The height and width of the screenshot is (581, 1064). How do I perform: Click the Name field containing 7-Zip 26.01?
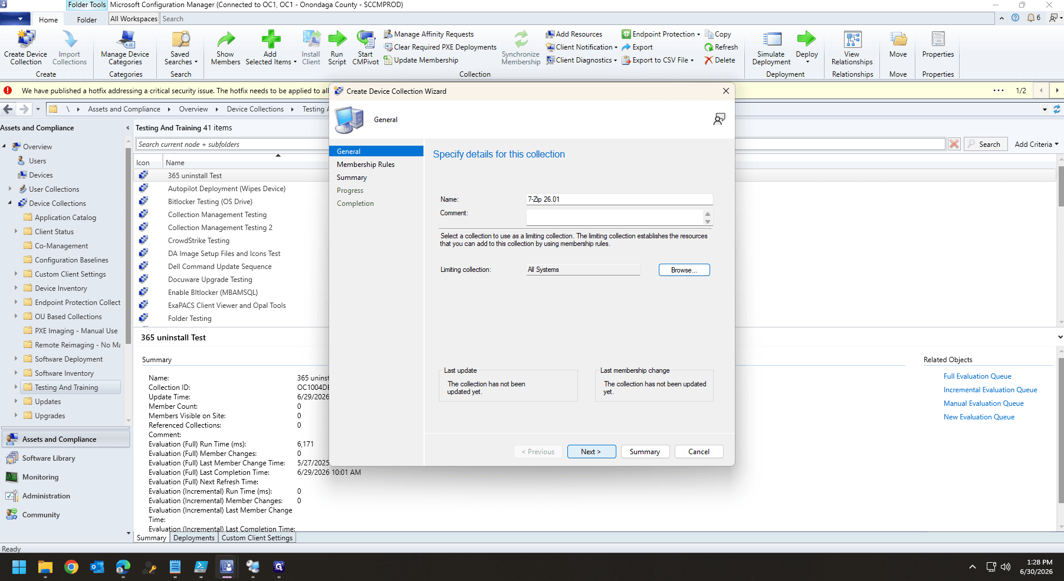pos(619,199)
